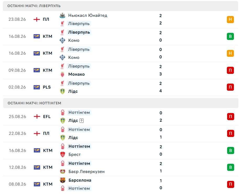The height and width of the screenshot is (194, 241).
Task: Open the Останні матчі: Ноттінгем section header
Action: 121,103
